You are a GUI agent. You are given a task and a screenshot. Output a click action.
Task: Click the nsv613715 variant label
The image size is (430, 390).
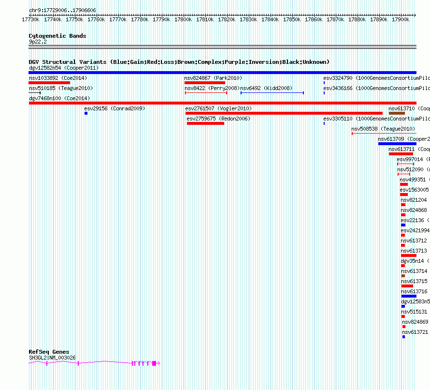[x=414, y=281]
